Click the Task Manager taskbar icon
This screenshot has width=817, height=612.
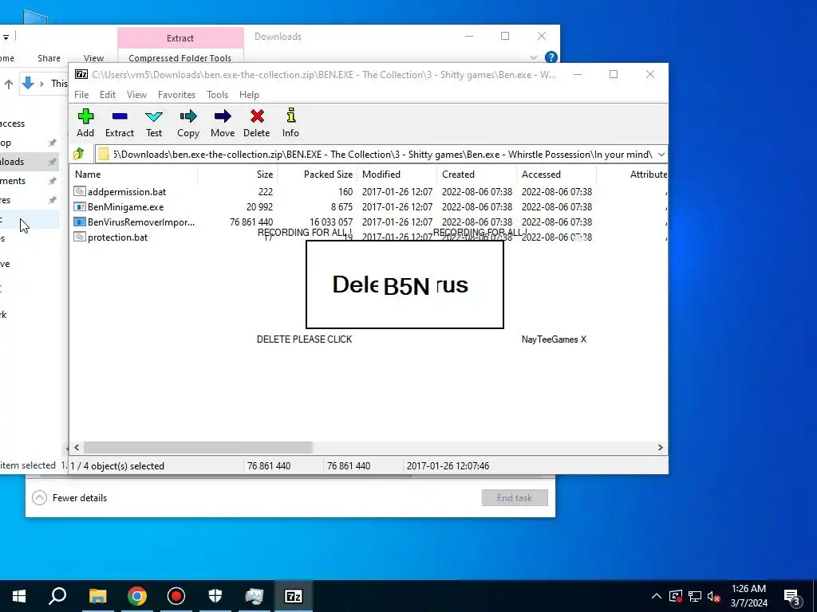(255, 596)
